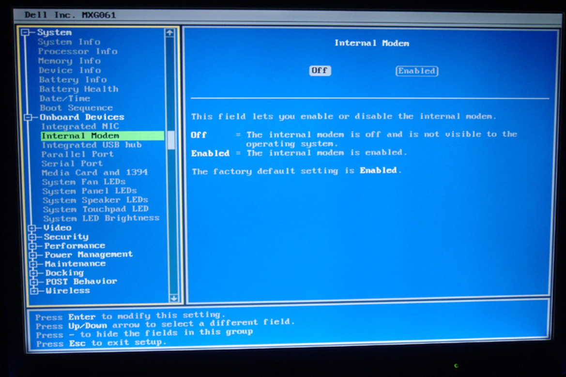Select the Enabled option for Internal Modem
This screenshot has height=377, width=566.
417,71
